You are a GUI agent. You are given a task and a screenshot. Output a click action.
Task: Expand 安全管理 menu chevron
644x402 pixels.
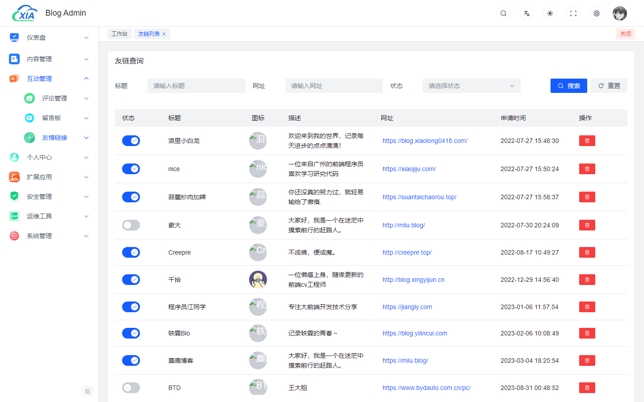pos(86,197)
